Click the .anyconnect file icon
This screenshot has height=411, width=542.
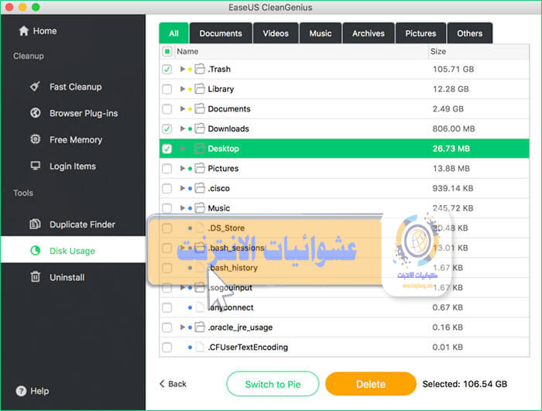click(x=200, y=307)
